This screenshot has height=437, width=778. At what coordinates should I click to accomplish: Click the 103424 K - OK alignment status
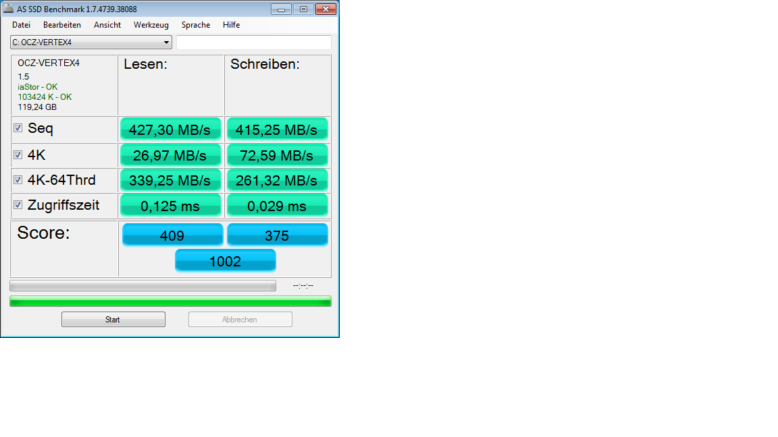pyautogui.click(x=45, y=96)
